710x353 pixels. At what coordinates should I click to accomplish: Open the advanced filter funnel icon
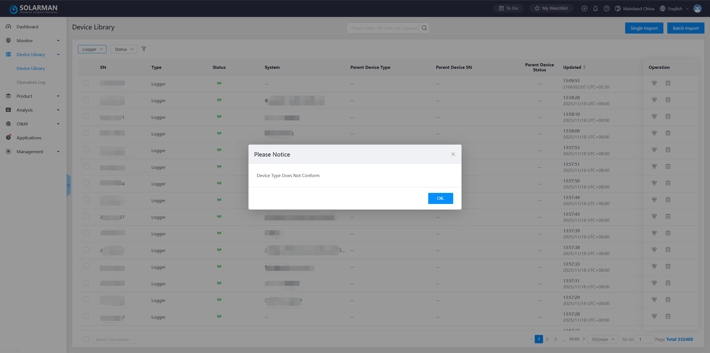point(144,49)
